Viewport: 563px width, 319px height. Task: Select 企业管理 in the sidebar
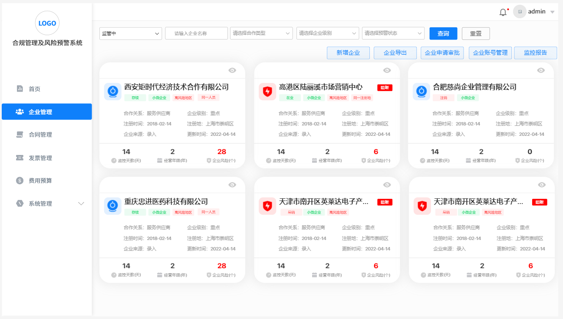point(47,112)
